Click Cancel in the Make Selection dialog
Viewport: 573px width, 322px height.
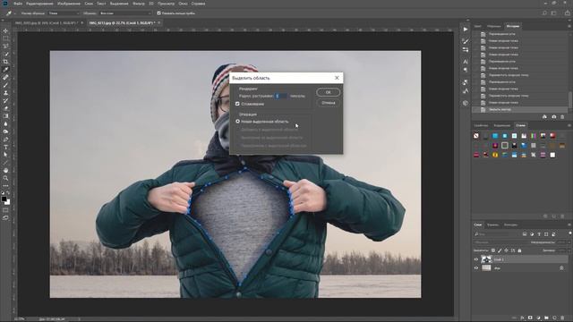(328, 103)
